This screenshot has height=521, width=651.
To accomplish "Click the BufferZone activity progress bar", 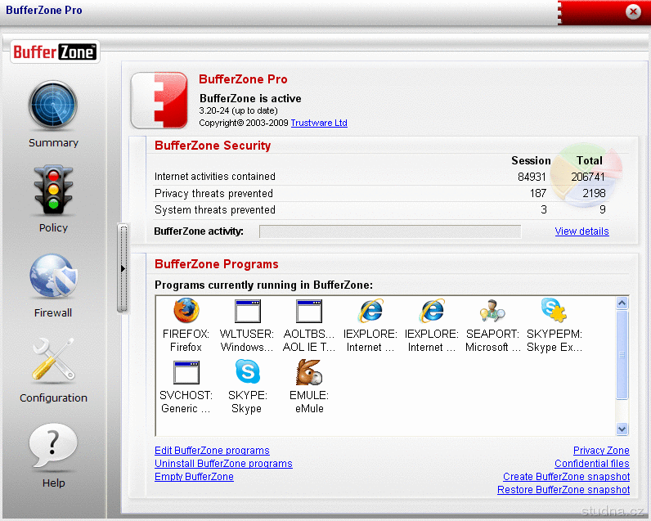I will [x=389, y=231].
